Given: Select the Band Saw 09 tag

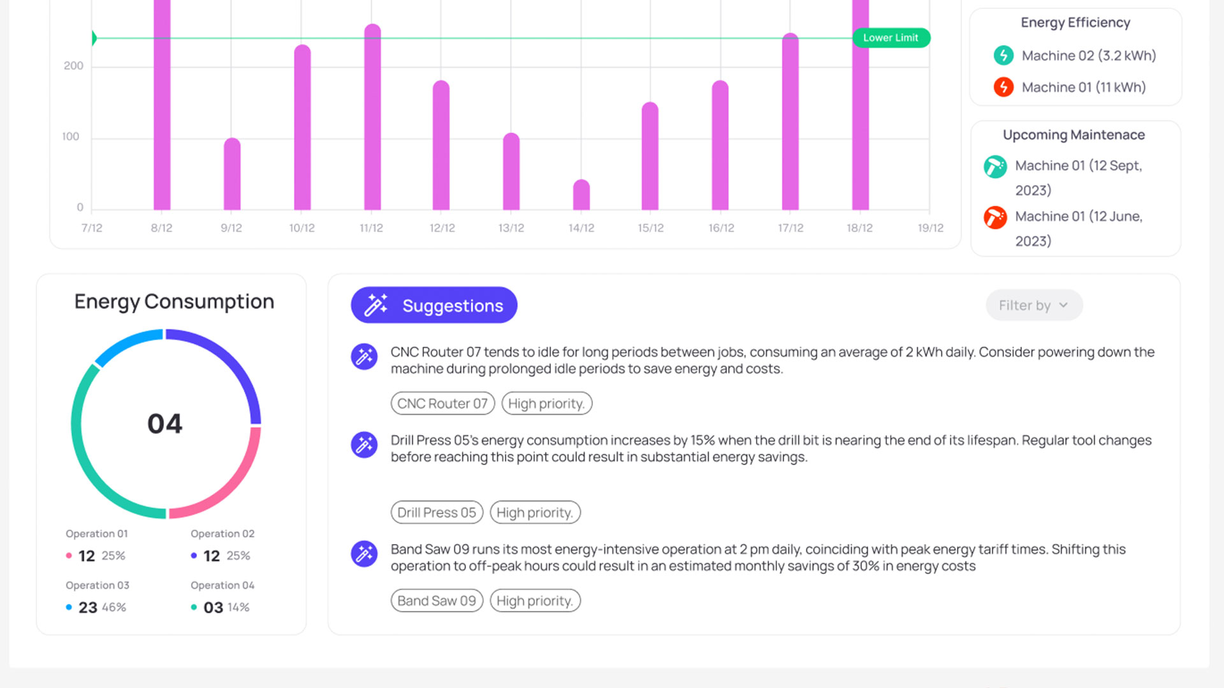Looking at the screenshot, I should click(x=437, y=601).
